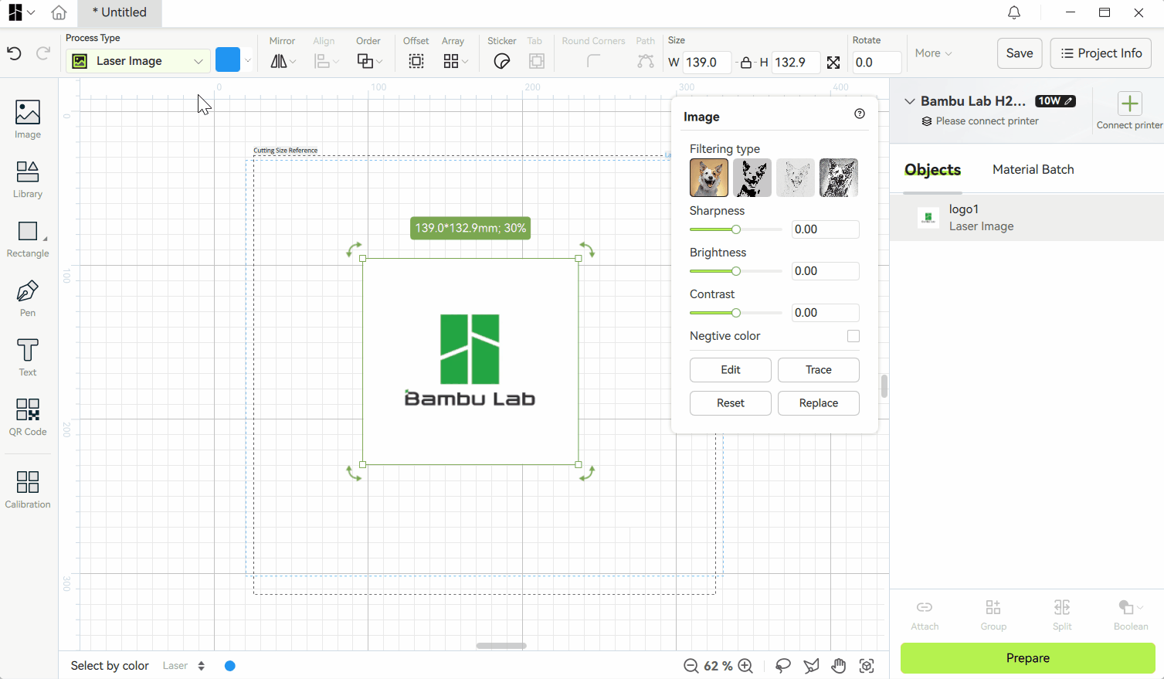Click the green Prepare button
The image size is (1164, 679).
click(1027, 658)
